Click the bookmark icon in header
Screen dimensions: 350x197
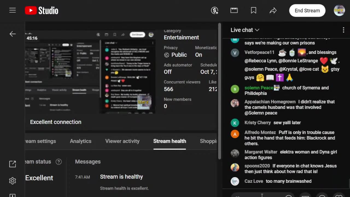pos(253,10)
